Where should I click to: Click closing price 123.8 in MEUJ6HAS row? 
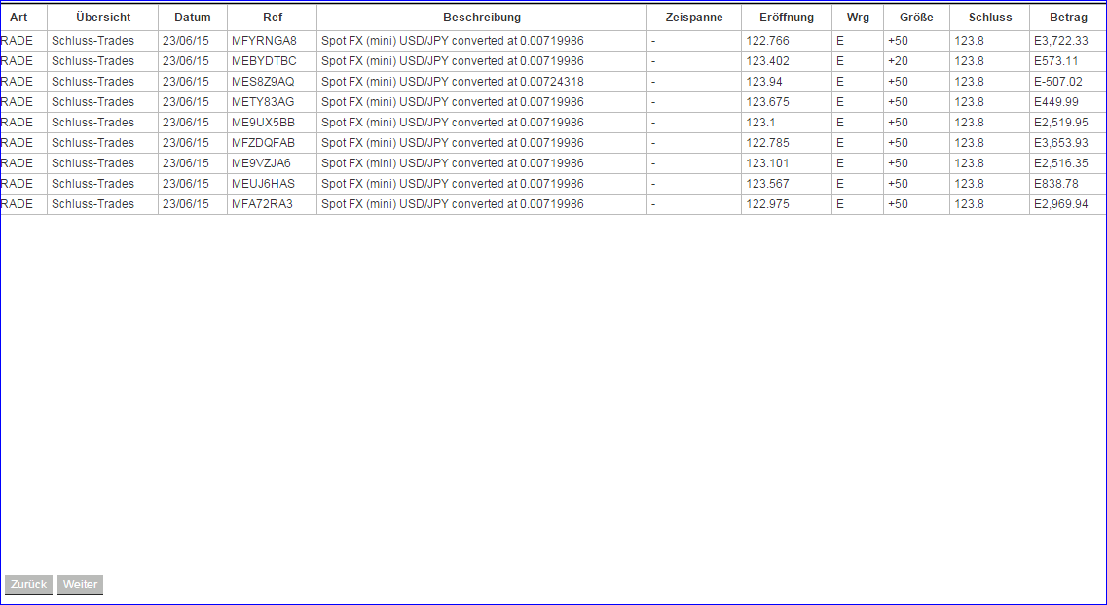click(x=970, y=184)
